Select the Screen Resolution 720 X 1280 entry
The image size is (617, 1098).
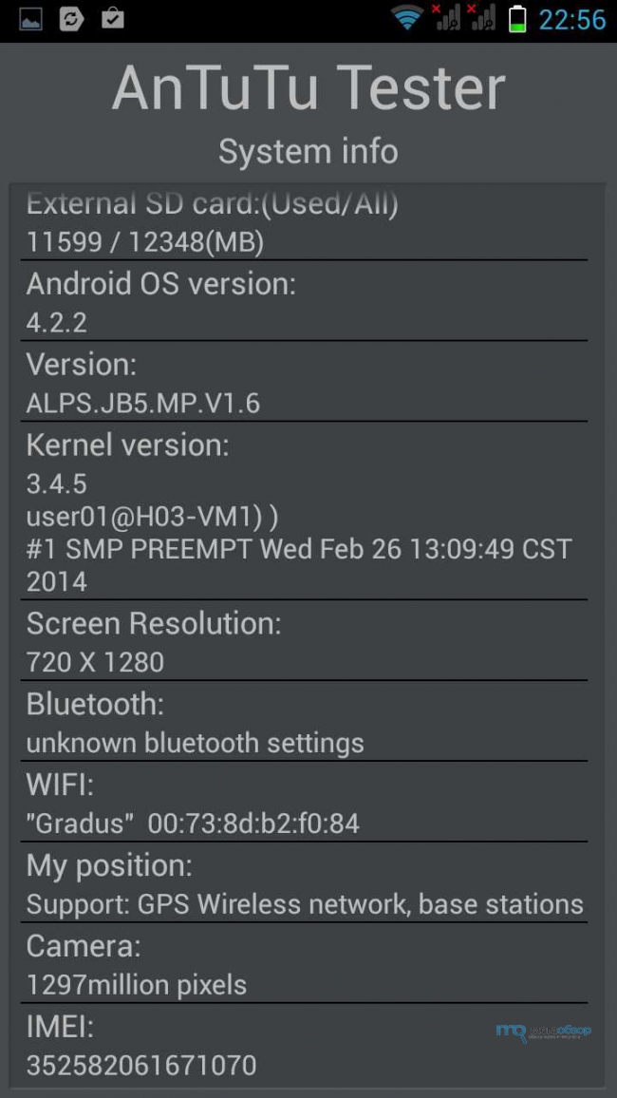tap(305, 640)
